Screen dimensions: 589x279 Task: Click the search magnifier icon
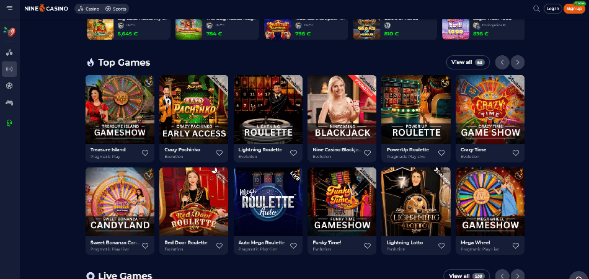[x=536, y=9]
